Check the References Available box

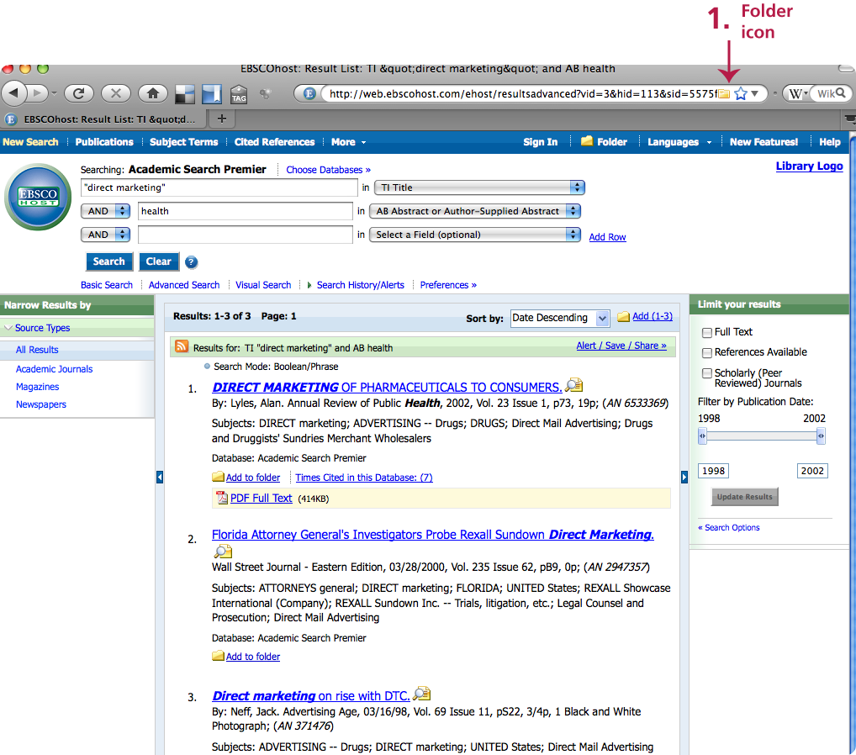click(707, 352)
